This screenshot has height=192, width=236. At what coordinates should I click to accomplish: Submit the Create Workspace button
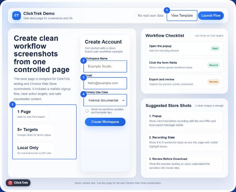pyautogui.click(x=105, y=122)
